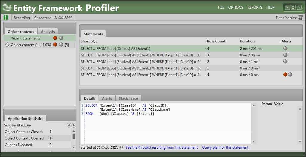Click the SqlClientFactory heading
This screenshot has height=157, width=306.
coord(18,125)
